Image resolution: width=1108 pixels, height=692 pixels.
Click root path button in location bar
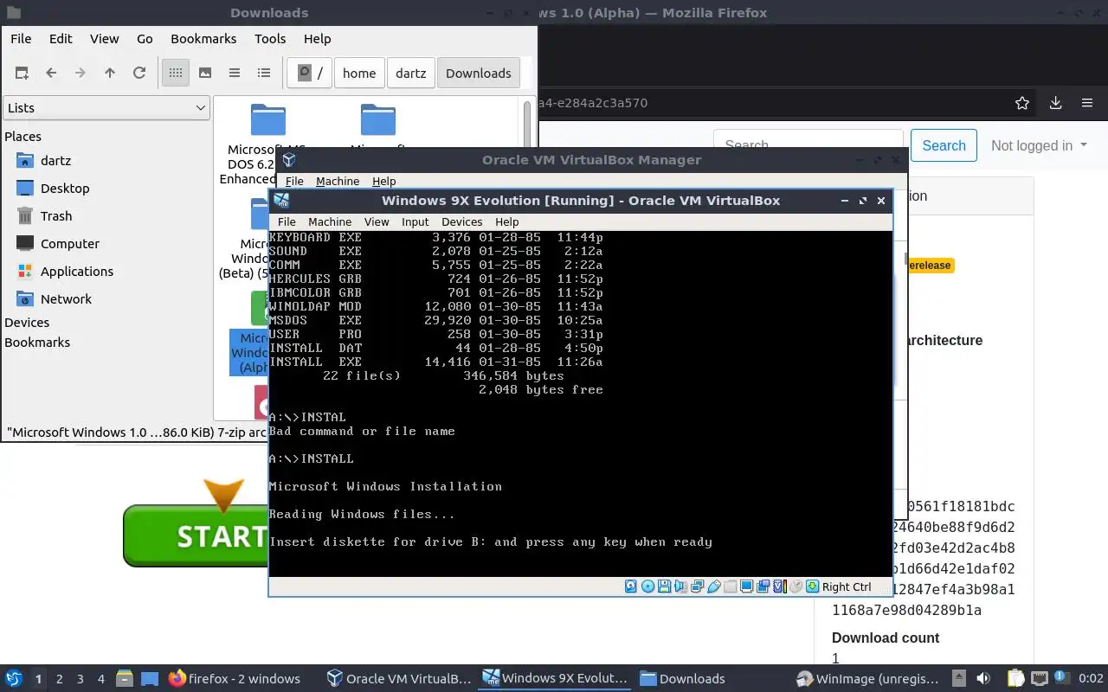click(310, 73)
